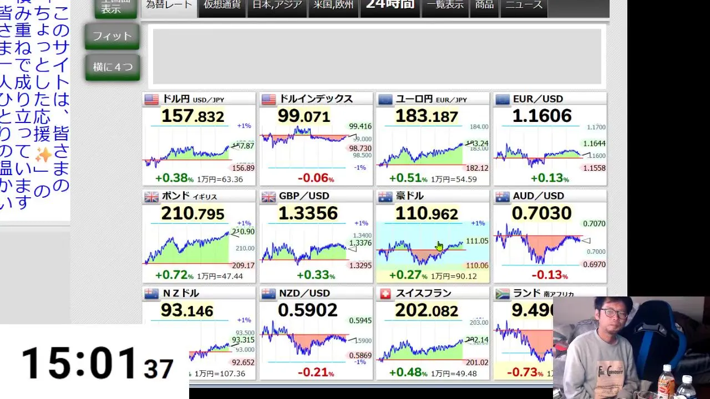Open the NZD/USD title link
The width and height of the screenshot is (710, 399).
[305, 293]
